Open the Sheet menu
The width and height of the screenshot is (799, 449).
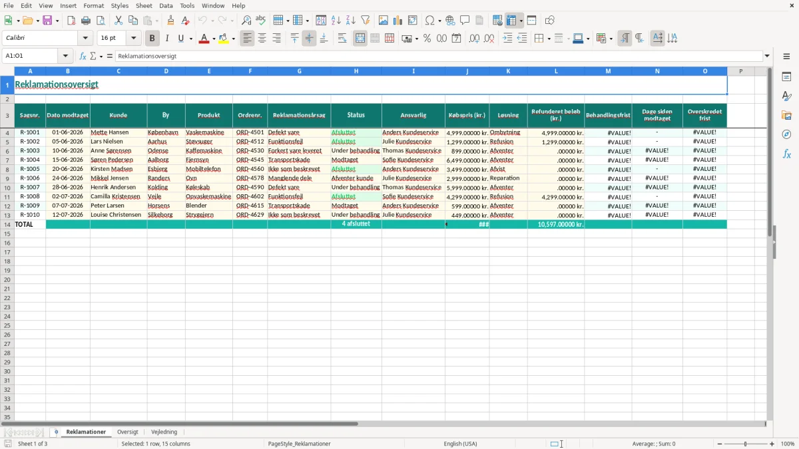[144, 5]
